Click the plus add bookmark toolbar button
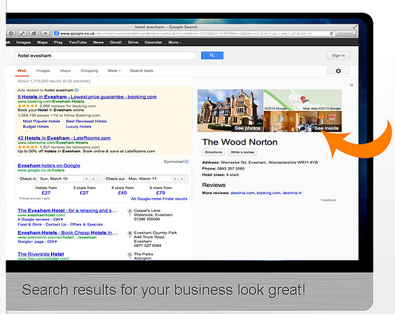Image resolution: width=395 pixels, height=314 pixels. 45,33
